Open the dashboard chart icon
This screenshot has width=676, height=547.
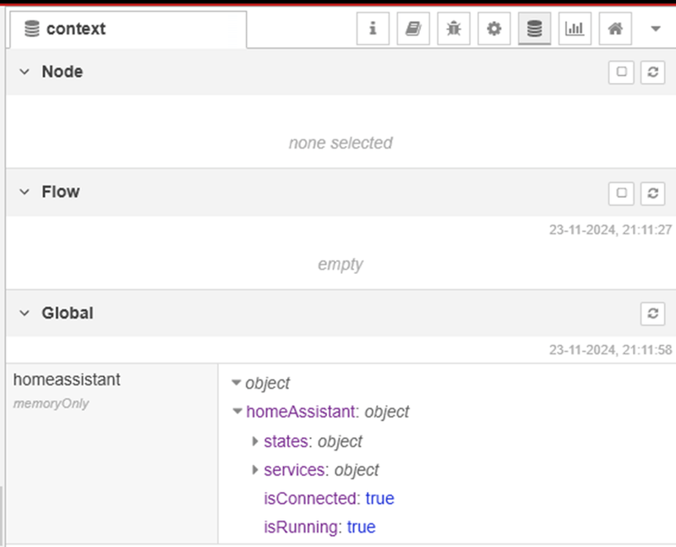click(575, 29)
